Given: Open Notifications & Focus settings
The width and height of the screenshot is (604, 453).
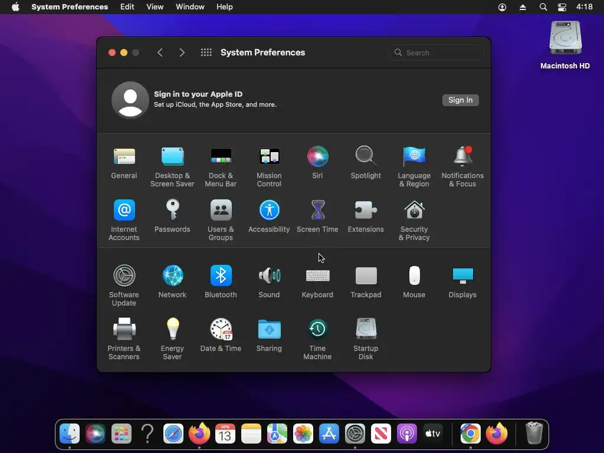Looking at the screenshot, I should tap(462, 157).
